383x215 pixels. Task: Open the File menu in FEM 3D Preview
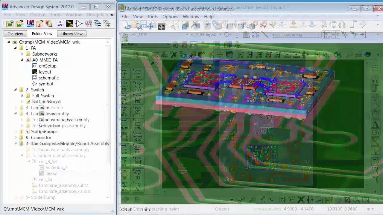125,17
